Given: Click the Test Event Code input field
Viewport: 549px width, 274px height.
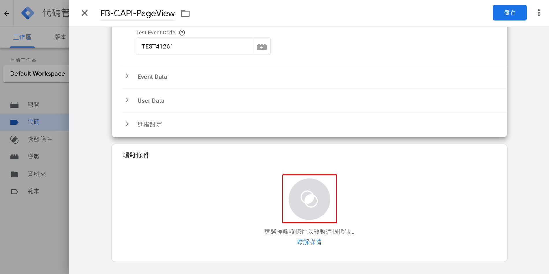Looking at the screenshot, I should 194,46.
